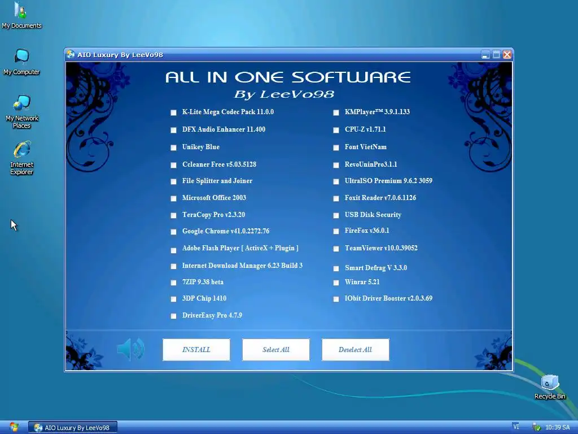
Task: Click the Select All button
Action: point(275,349)
